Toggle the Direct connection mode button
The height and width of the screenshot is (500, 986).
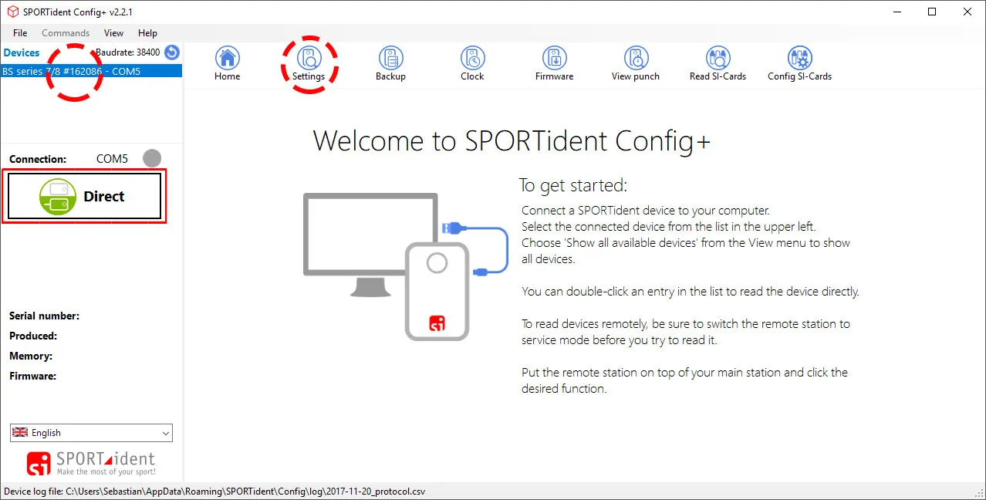84,196
